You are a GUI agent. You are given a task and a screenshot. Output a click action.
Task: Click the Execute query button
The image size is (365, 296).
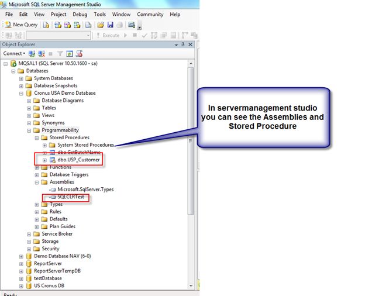pos(108,36)
